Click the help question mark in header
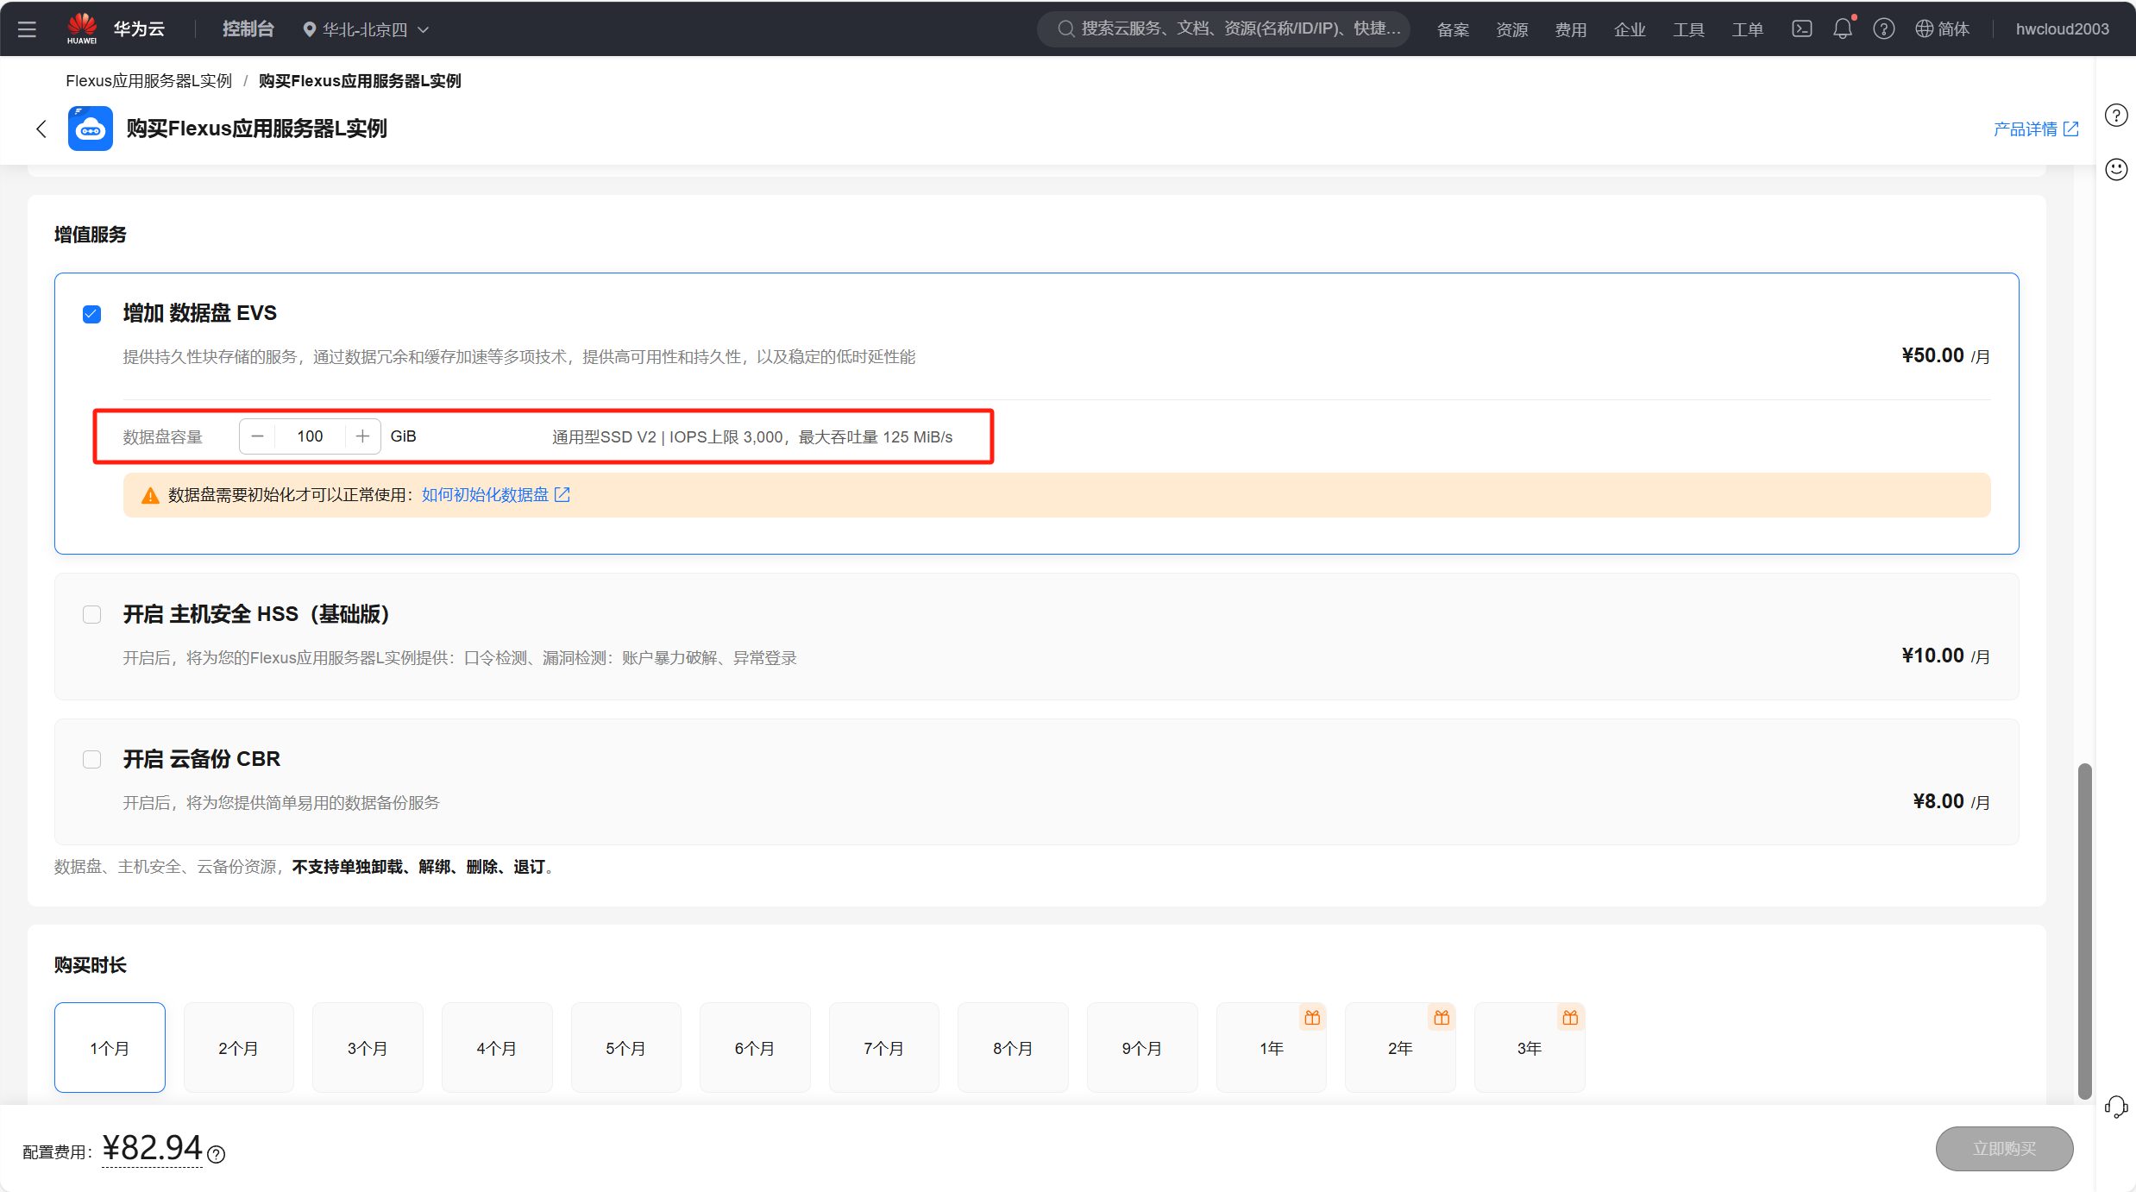Screen dimensions: 2136x1192 [1883, 29]
